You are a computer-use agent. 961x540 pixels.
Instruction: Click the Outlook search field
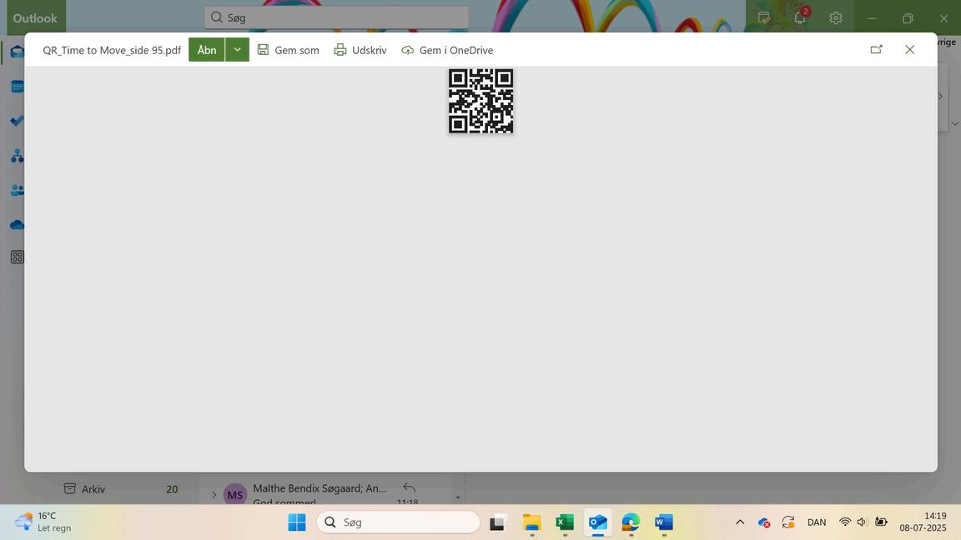pyautogui.click(x=336, y=17)
